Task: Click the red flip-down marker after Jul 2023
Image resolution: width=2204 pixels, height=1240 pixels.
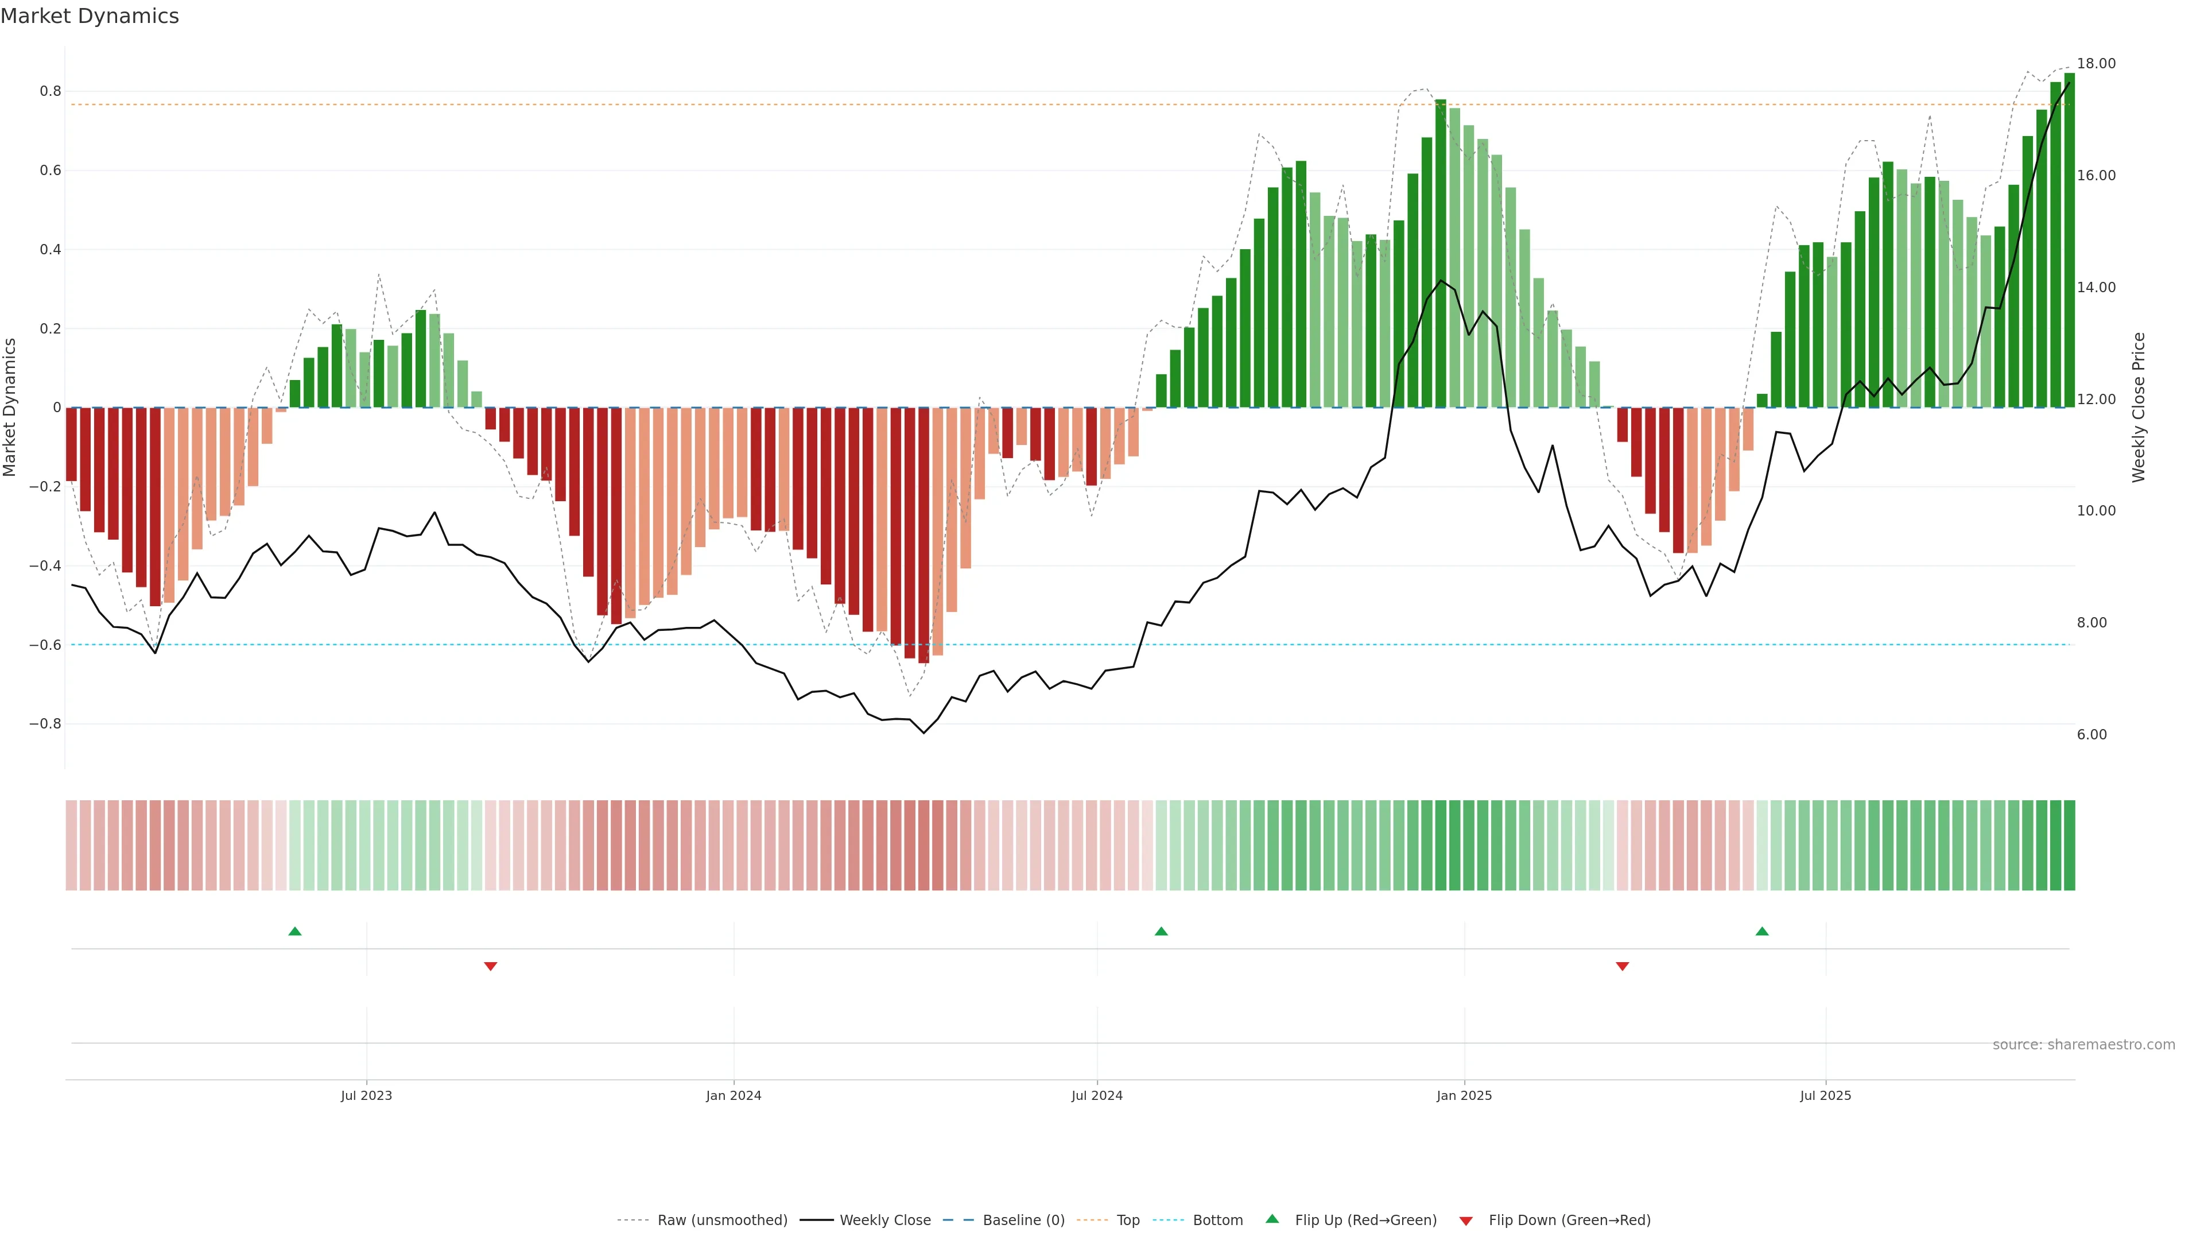Action: (490, 966)
